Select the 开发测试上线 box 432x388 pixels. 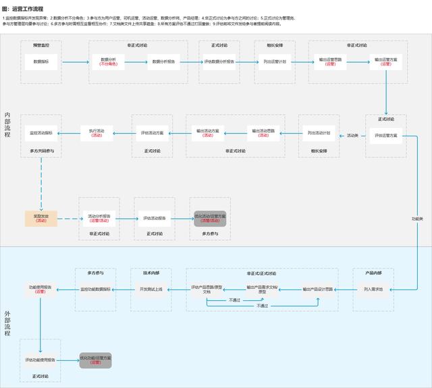[x=151, y=289]
